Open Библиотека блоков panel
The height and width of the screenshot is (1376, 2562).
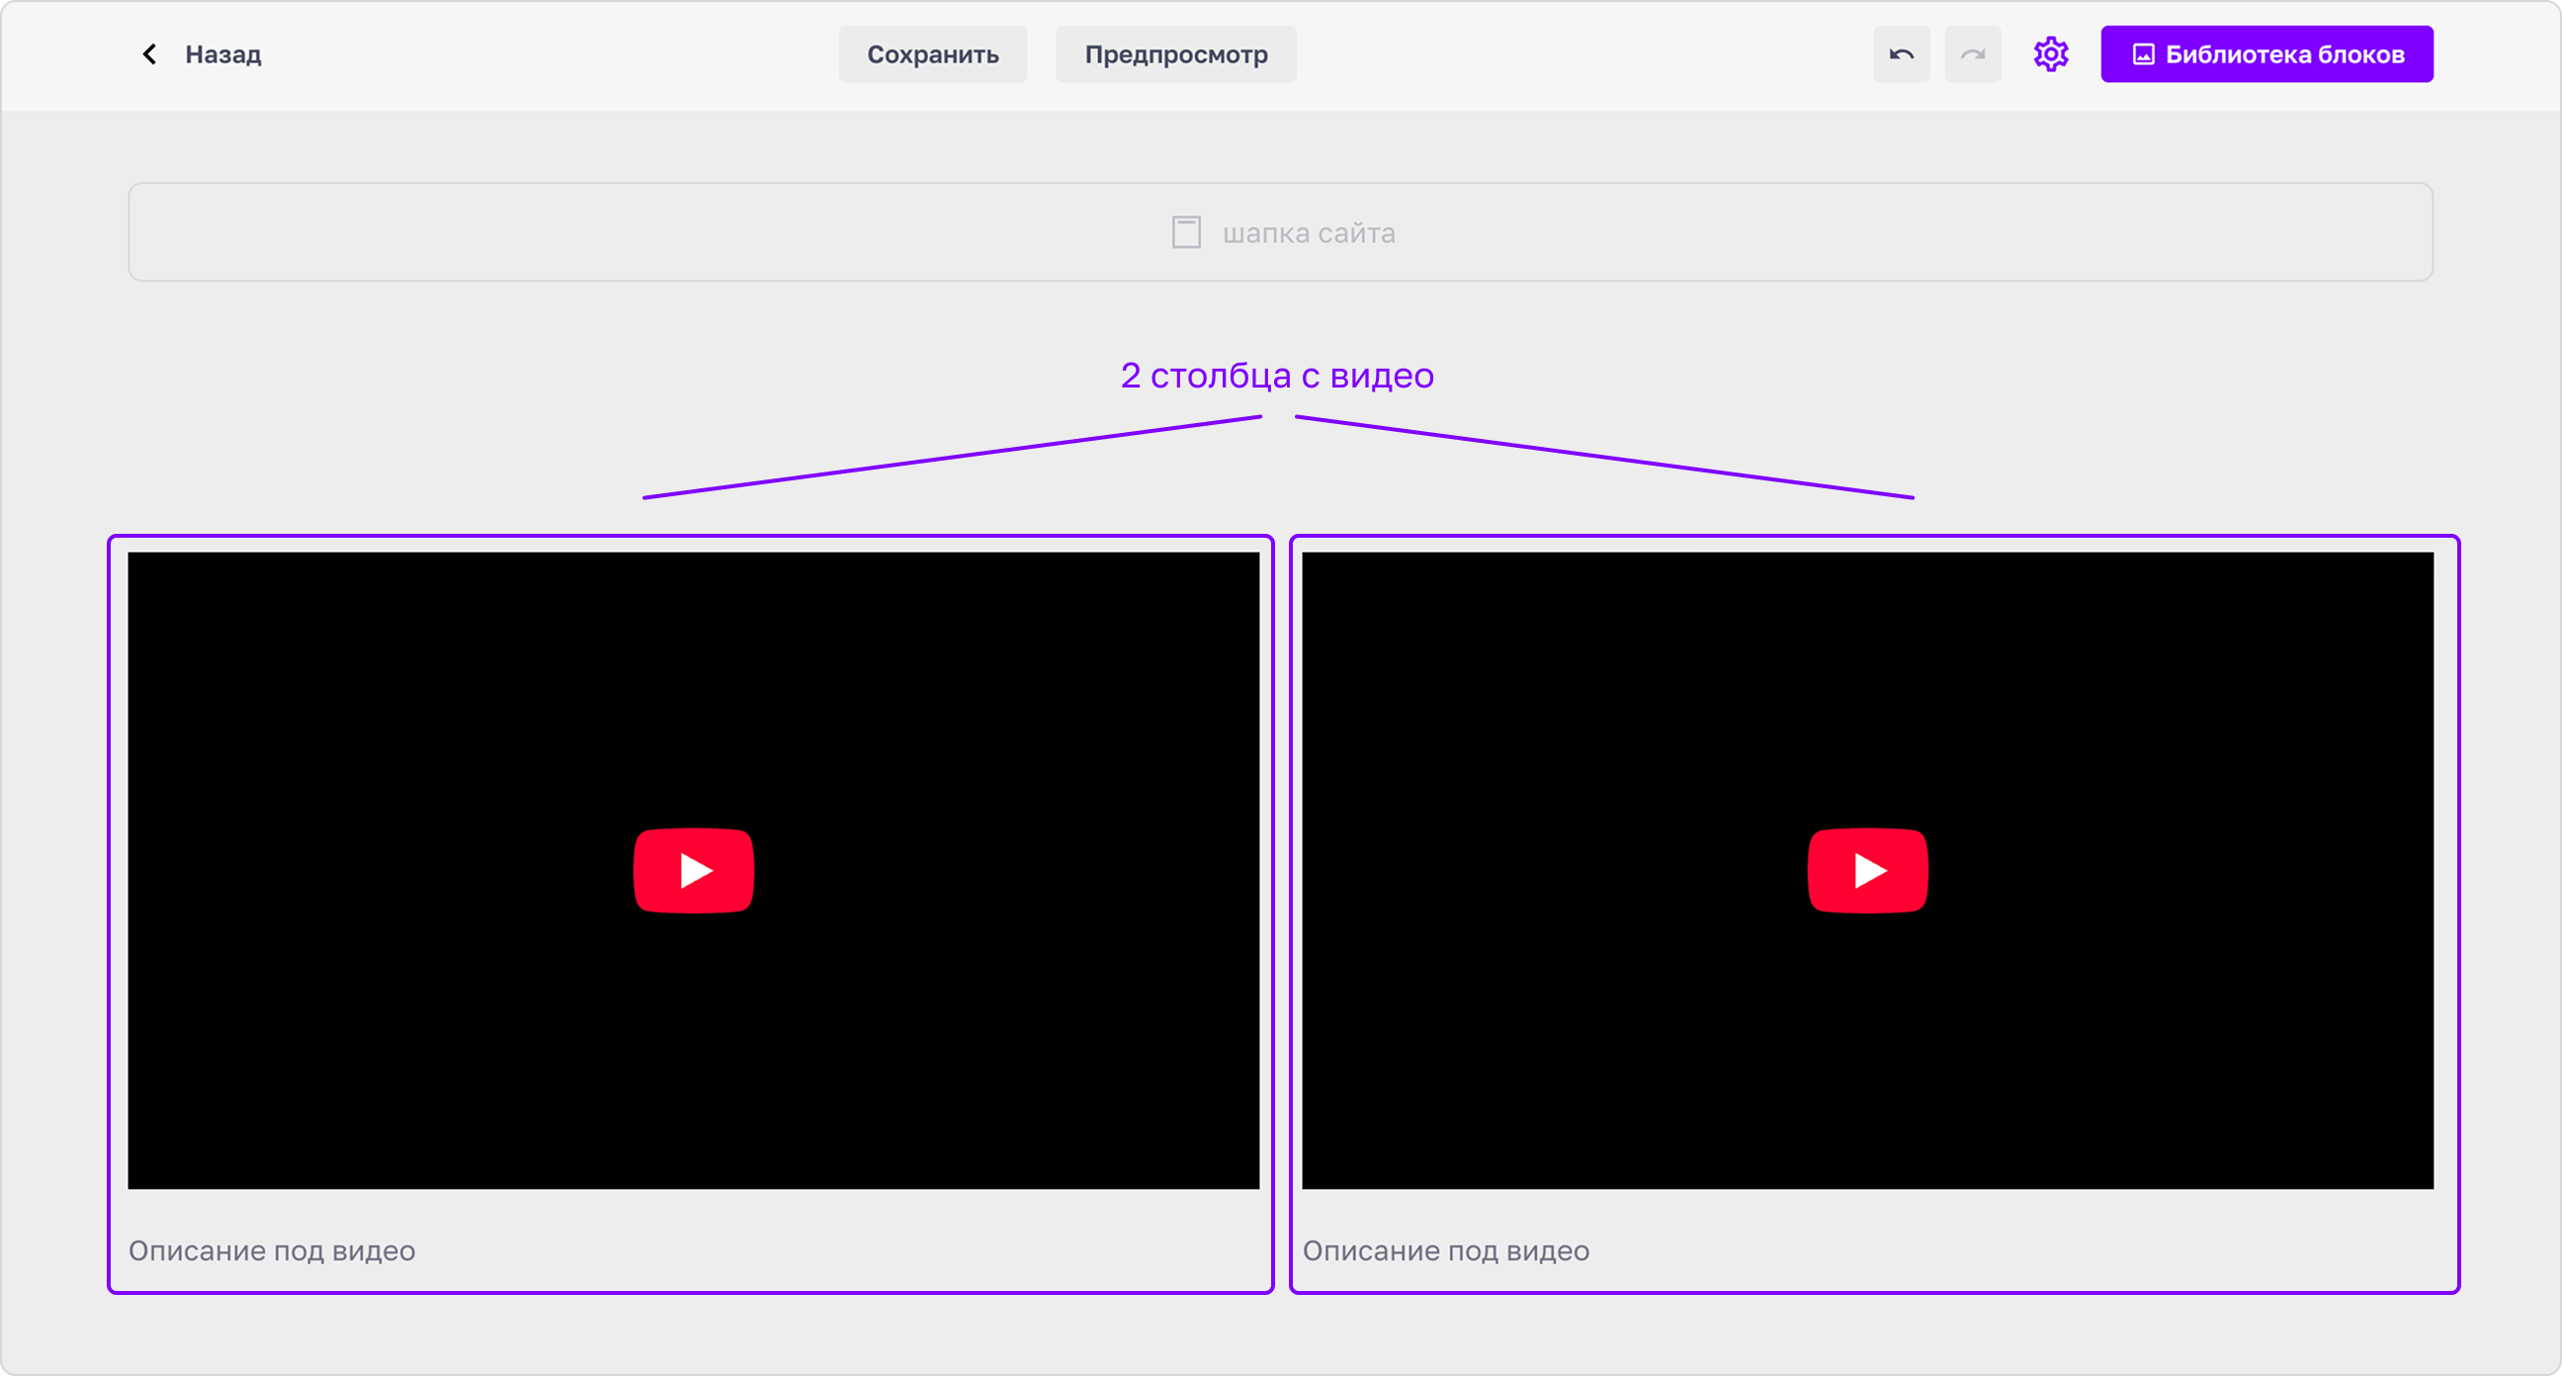[x=2265, y=54]
